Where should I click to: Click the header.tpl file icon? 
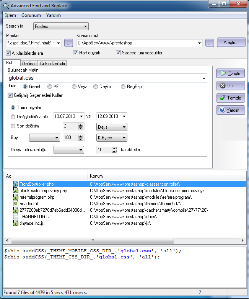[15, 203]
